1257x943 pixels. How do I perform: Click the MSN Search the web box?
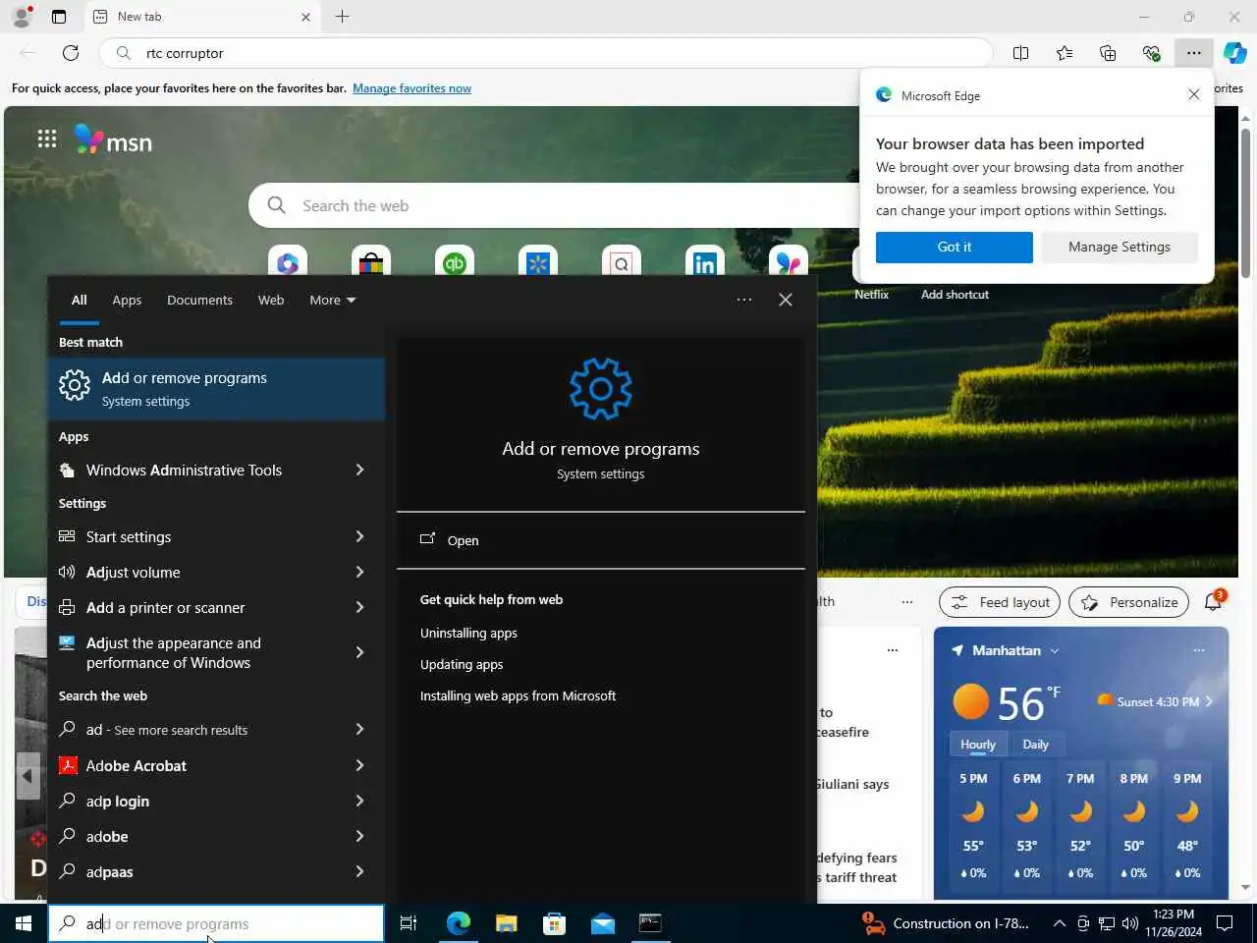coord(555,205)
